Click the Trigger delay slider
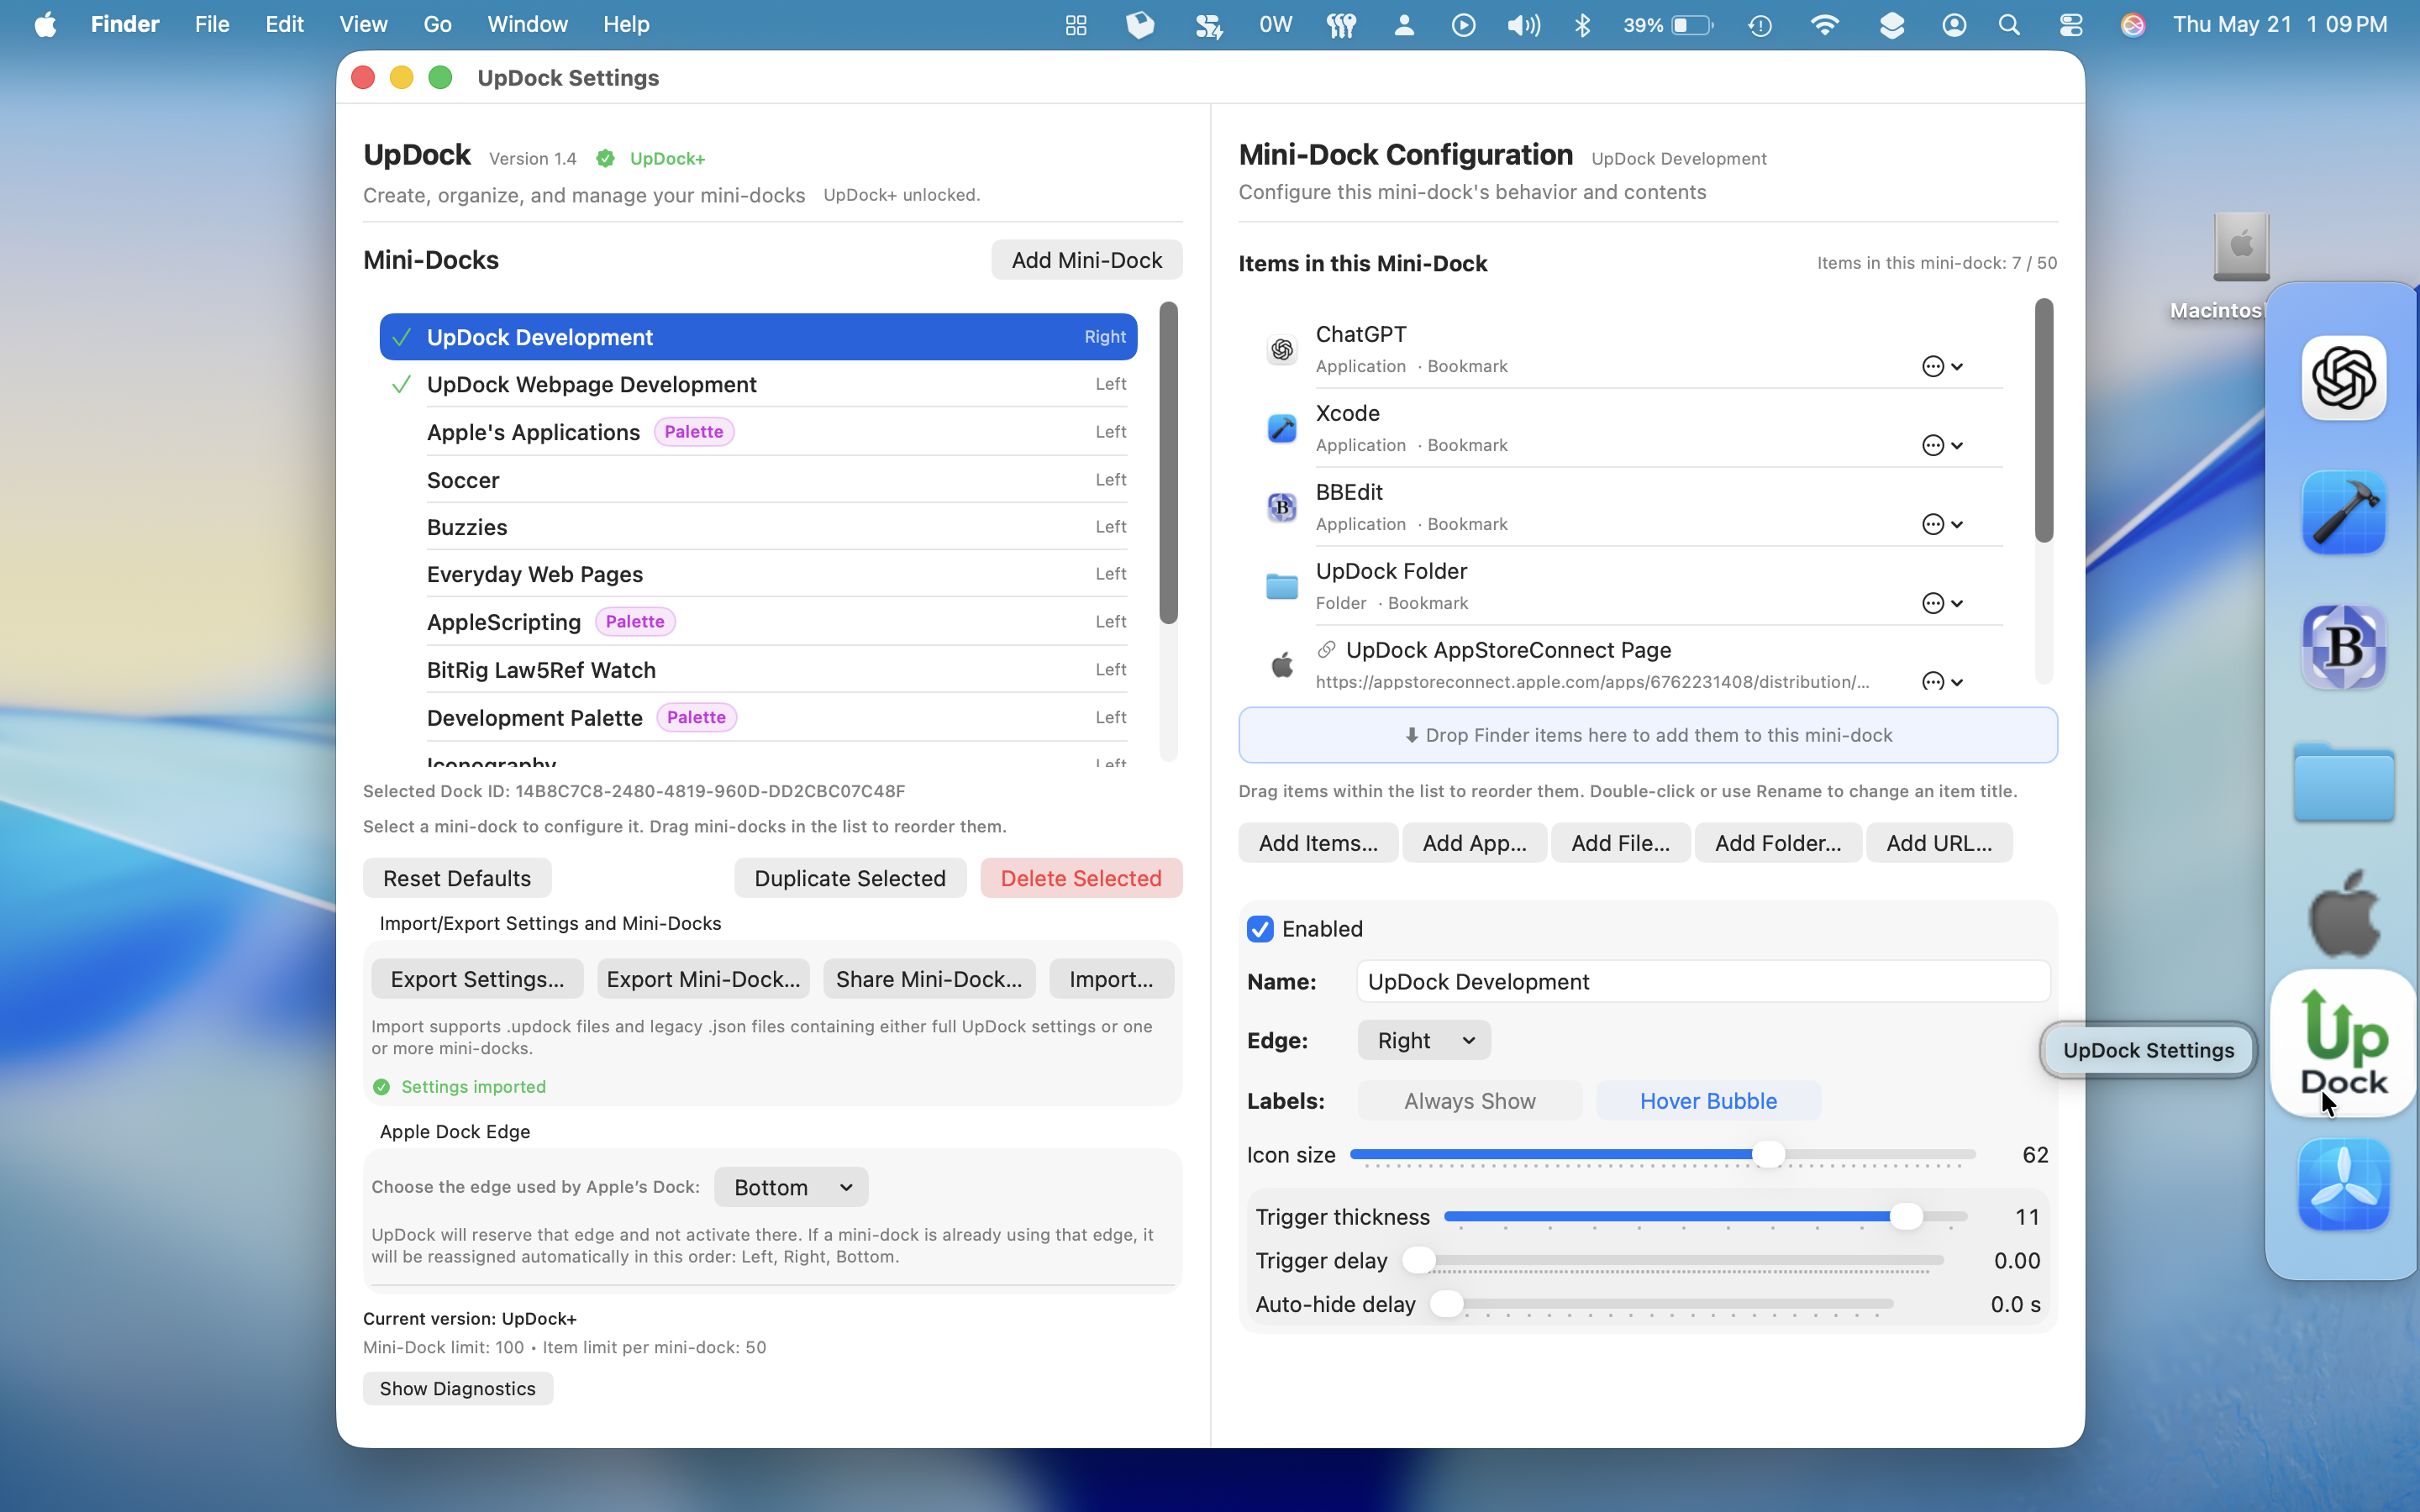 pos(1674,1260)
